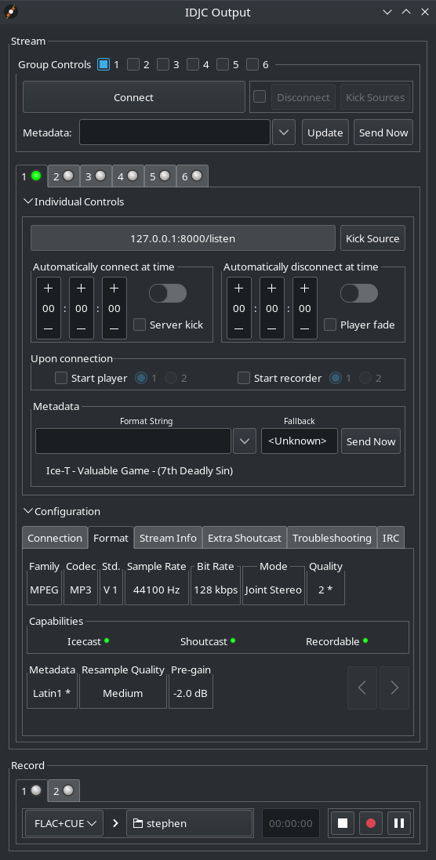Image resolution: width=436 pixels, height=860 pixels.
Task: Collapse the Individual Controls section
Action: [28, 201]
